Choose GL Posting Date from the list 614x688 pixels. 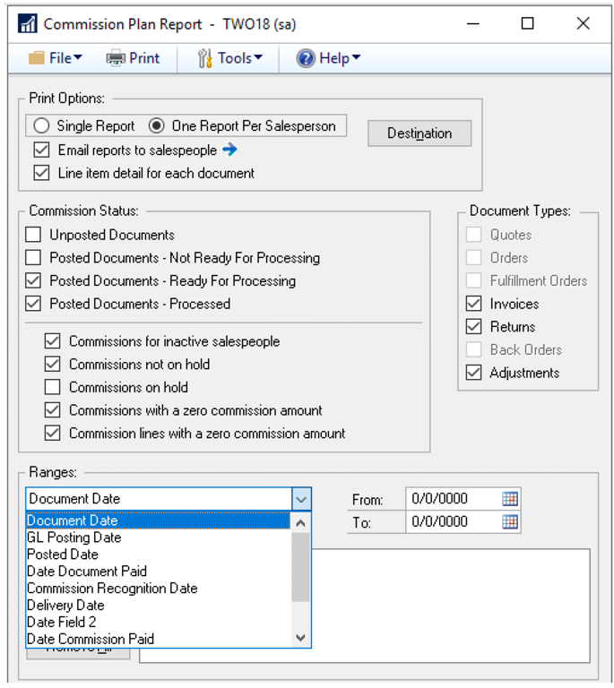(74, 537)
